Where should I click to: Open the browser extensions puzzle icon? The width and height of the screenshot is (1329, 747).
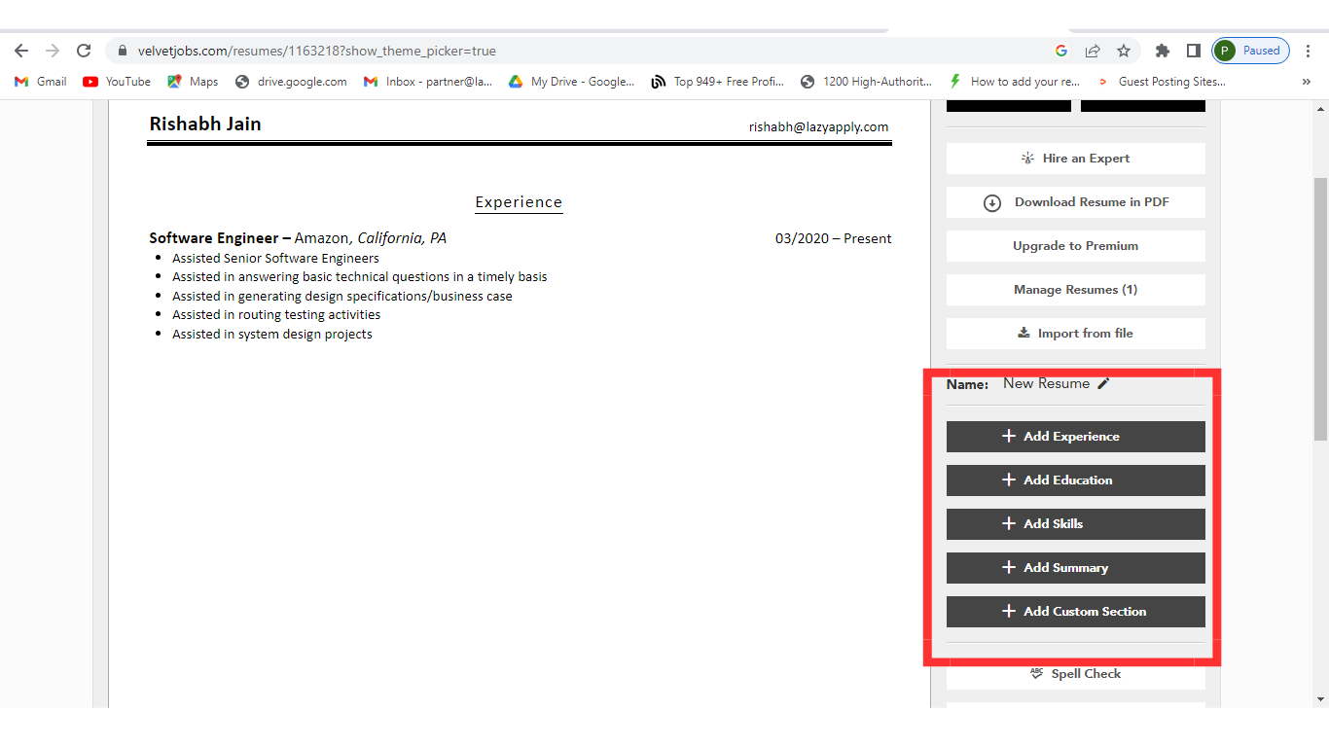(1162, 51)
